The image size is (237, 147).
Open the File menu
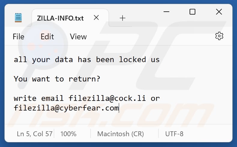(x=18, y=37)
